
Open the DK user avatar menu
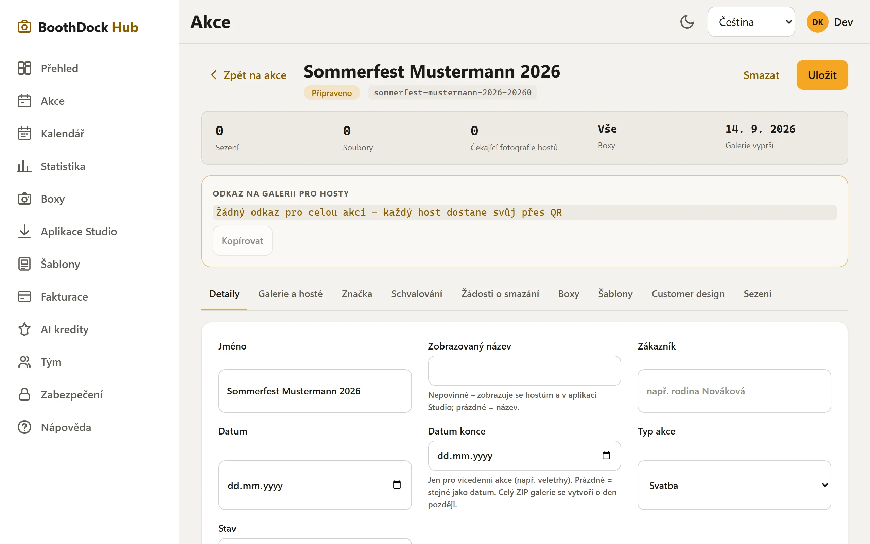[818, 22]
